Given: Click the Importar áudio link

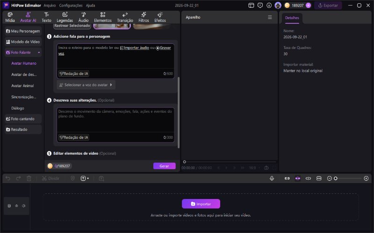Looking at the screenshot, I should coord(135,48).
